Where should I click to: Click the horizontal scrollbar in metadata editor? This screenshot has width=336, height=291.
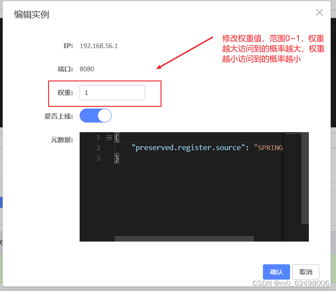click(184, 238)
